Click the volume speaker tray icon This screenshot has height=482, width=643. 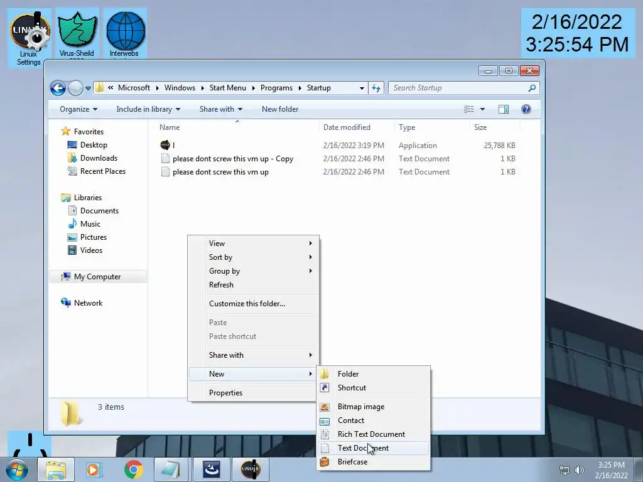pos(579,469)
